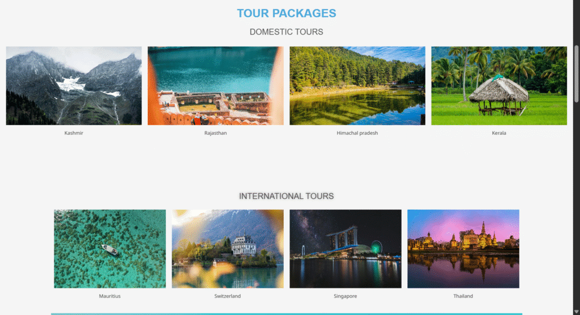The image size is (580, 315).
Task: Click the Kashmir caption link
Action: pos(74,133)
